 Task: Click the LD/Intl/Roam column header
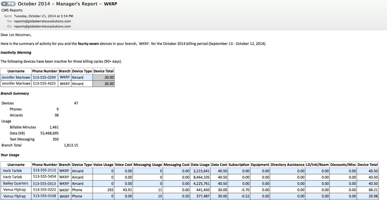point(317,165)
